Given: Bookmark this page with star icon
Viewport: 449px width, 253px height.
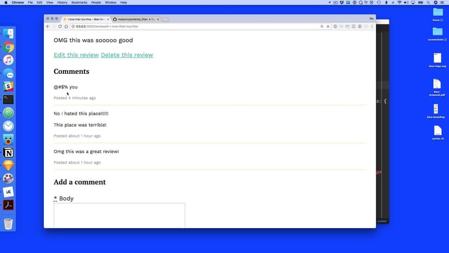Looking at the screenshot, I should click(328, 26).
